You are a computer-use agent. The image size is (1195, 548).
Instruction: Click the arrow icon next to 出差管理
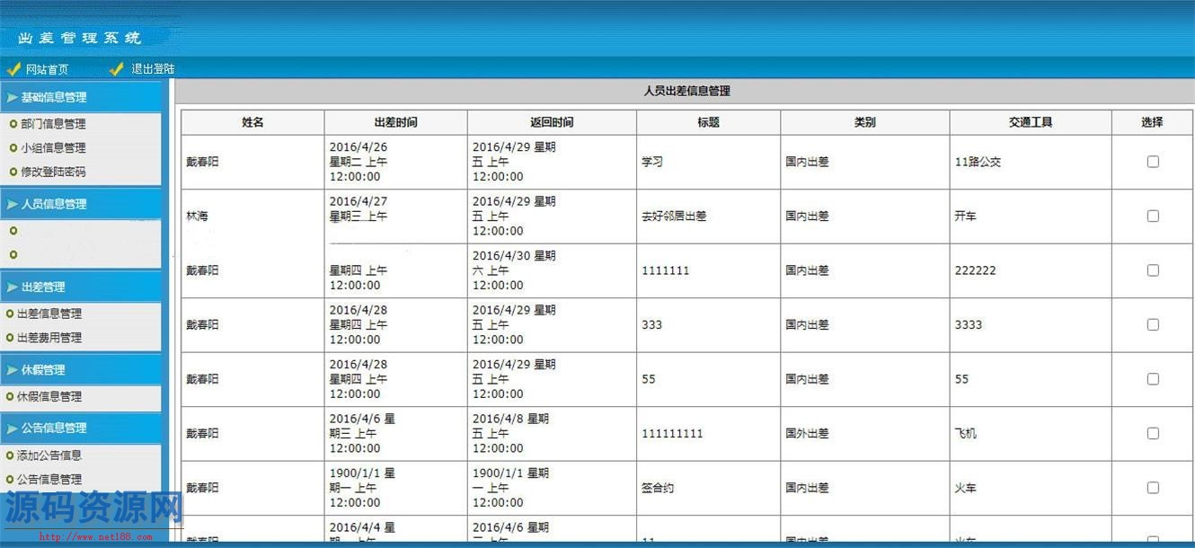tap(12, 287)
